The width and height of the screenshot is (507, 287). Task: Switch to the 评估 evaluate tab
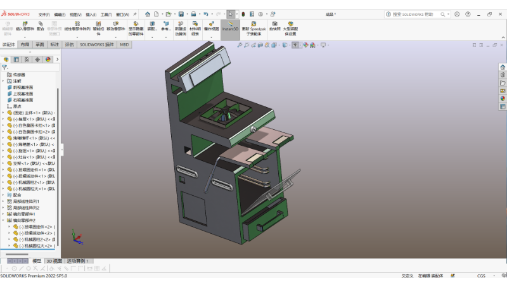coord(70,44)
